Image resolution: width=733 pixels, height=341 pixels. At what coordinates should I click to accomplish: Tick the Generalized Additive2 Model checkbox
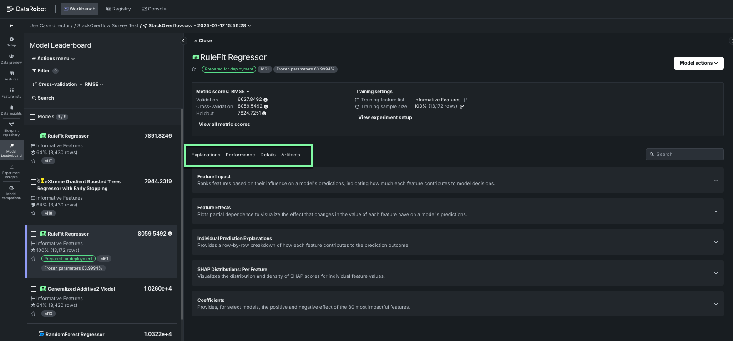coord(34,289)
